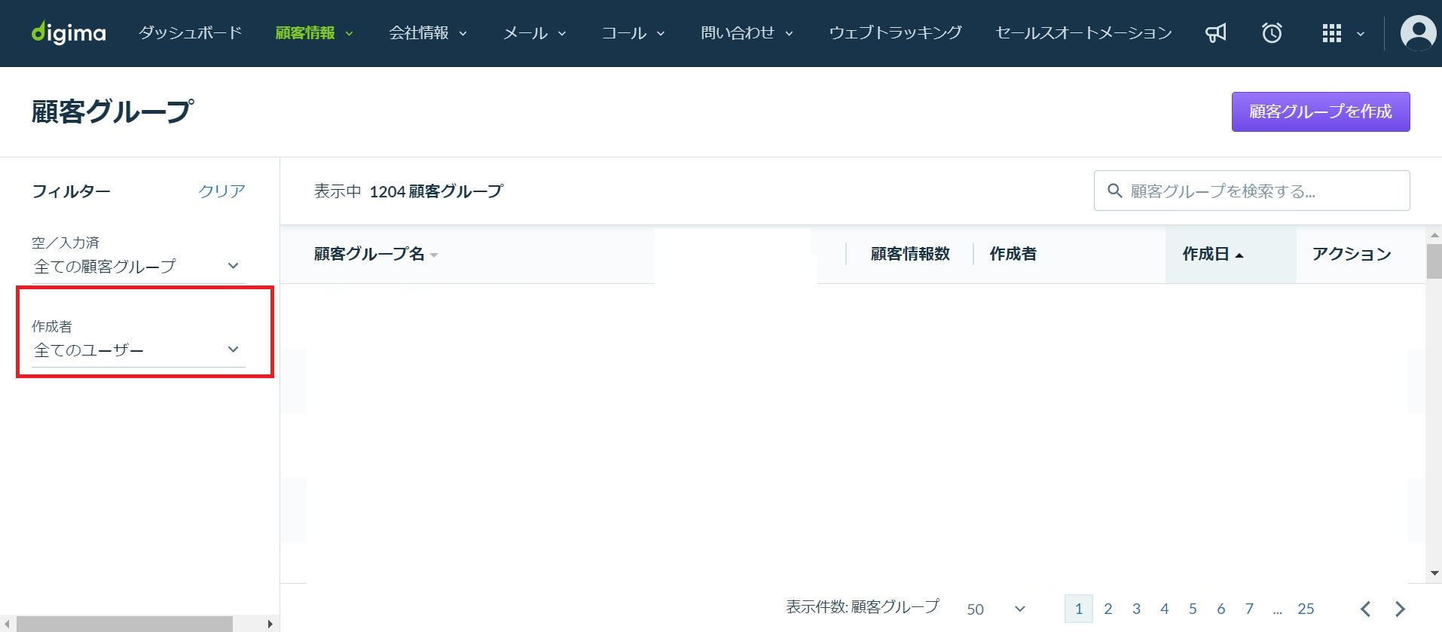Image resolution: width=1442 pixels, height=632 pixels.
Task: Go to page 3
Action: click(x=1136, y=609)
